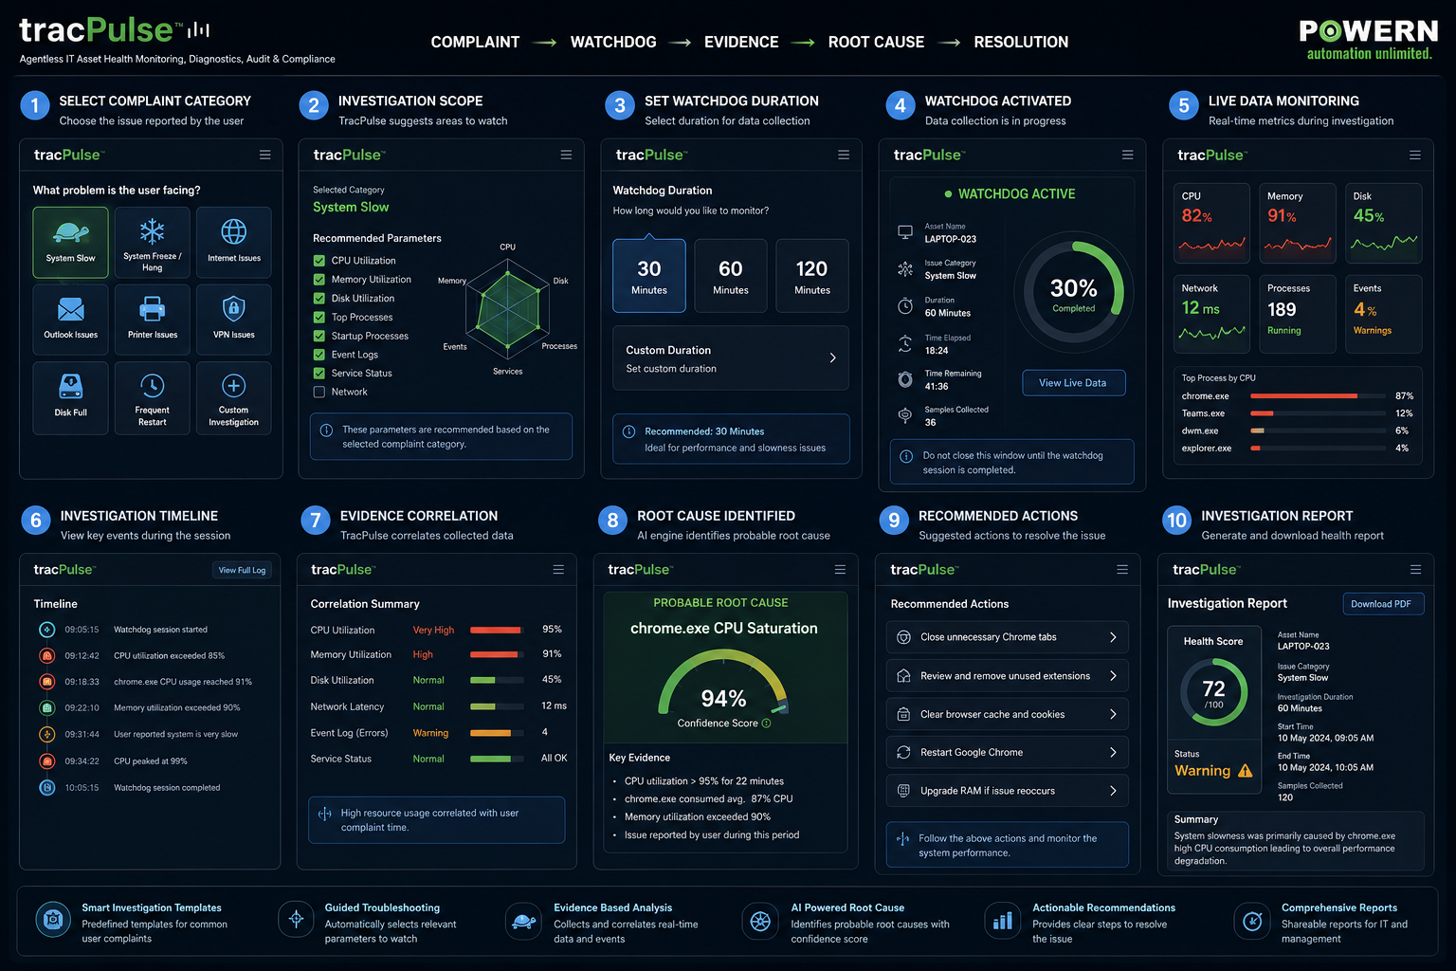Click the Download PDF button
The height and width of the screenshot is (971, 1456).
point(1383,604)
